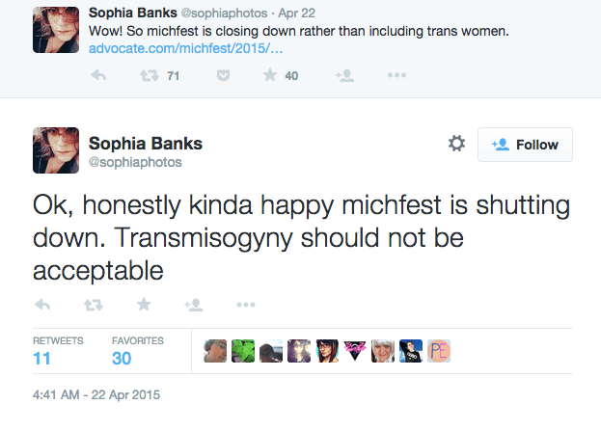Retweet the top tweet with 71 retweets
The width and height of the screenshot is (601, 431).
149,77
